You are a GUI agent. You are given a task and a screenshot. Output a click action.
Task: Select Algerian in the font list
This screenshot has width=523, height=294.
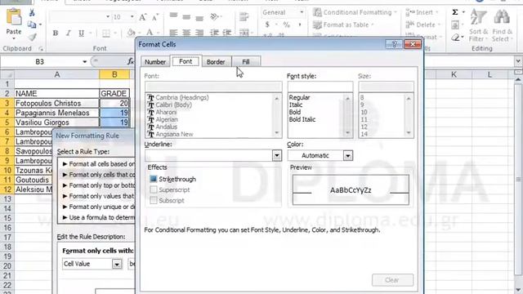[167, 119]
